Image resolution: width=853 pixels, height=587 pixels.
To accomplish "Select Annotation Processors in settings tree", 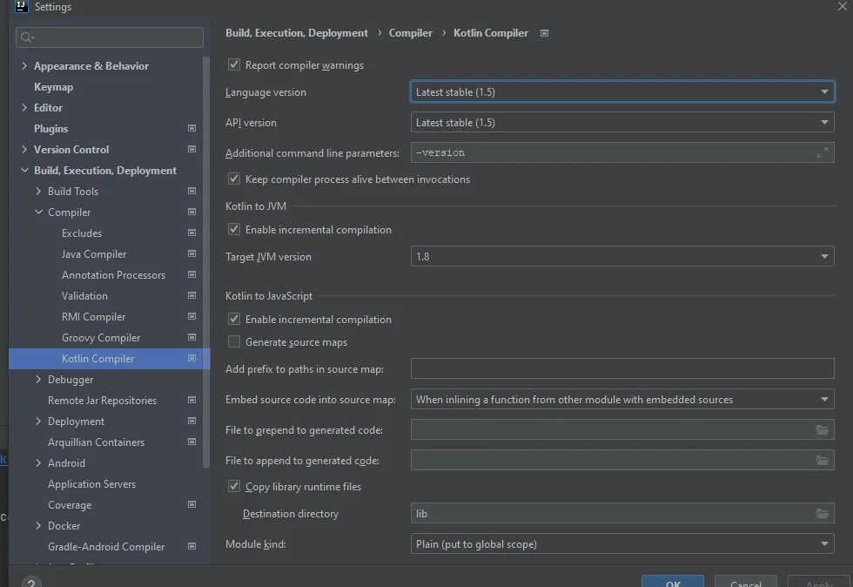I will click(x=113, y=275).
